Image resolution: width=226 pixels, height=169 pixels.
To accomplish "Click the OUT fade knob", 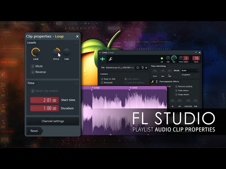I will coord(180,102).
